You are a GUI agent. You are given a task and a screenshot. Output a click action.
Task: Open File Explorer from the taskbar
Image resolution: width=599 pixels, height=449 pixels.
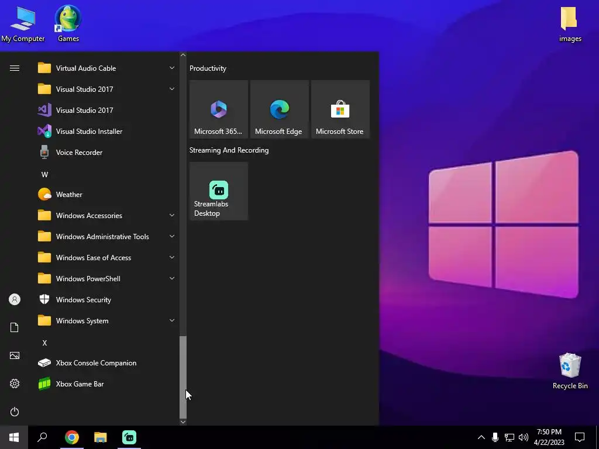coord(101,437)
